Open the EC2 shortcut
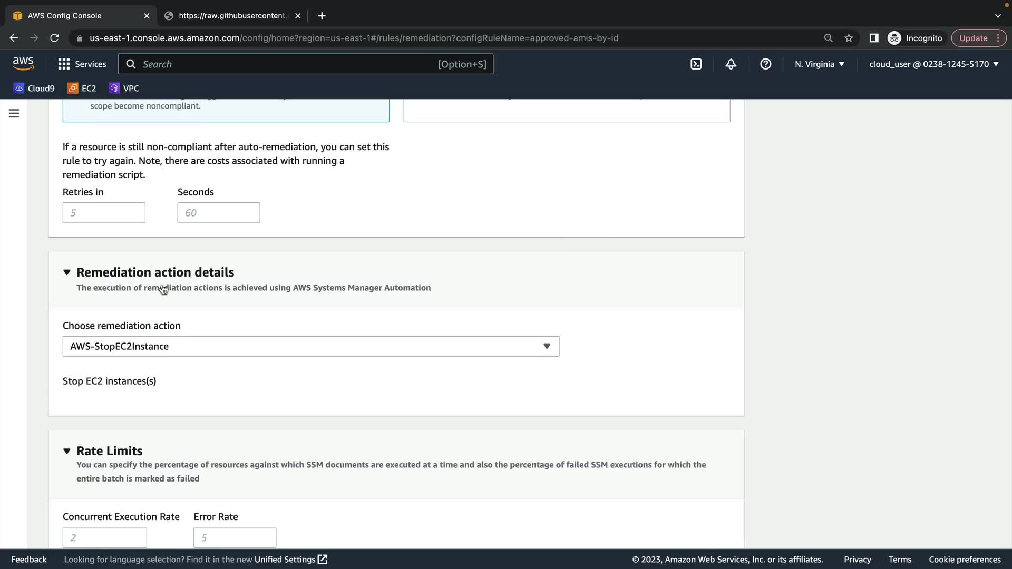 click(82, 88)
